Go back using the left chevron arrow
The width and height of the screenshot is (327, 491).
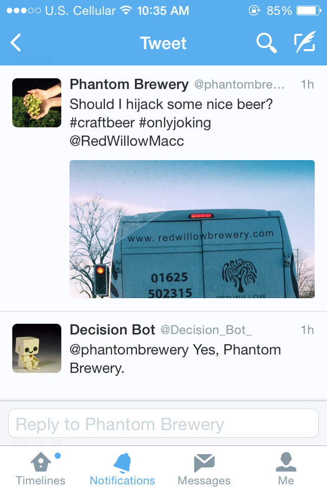(x=16, y=42)
